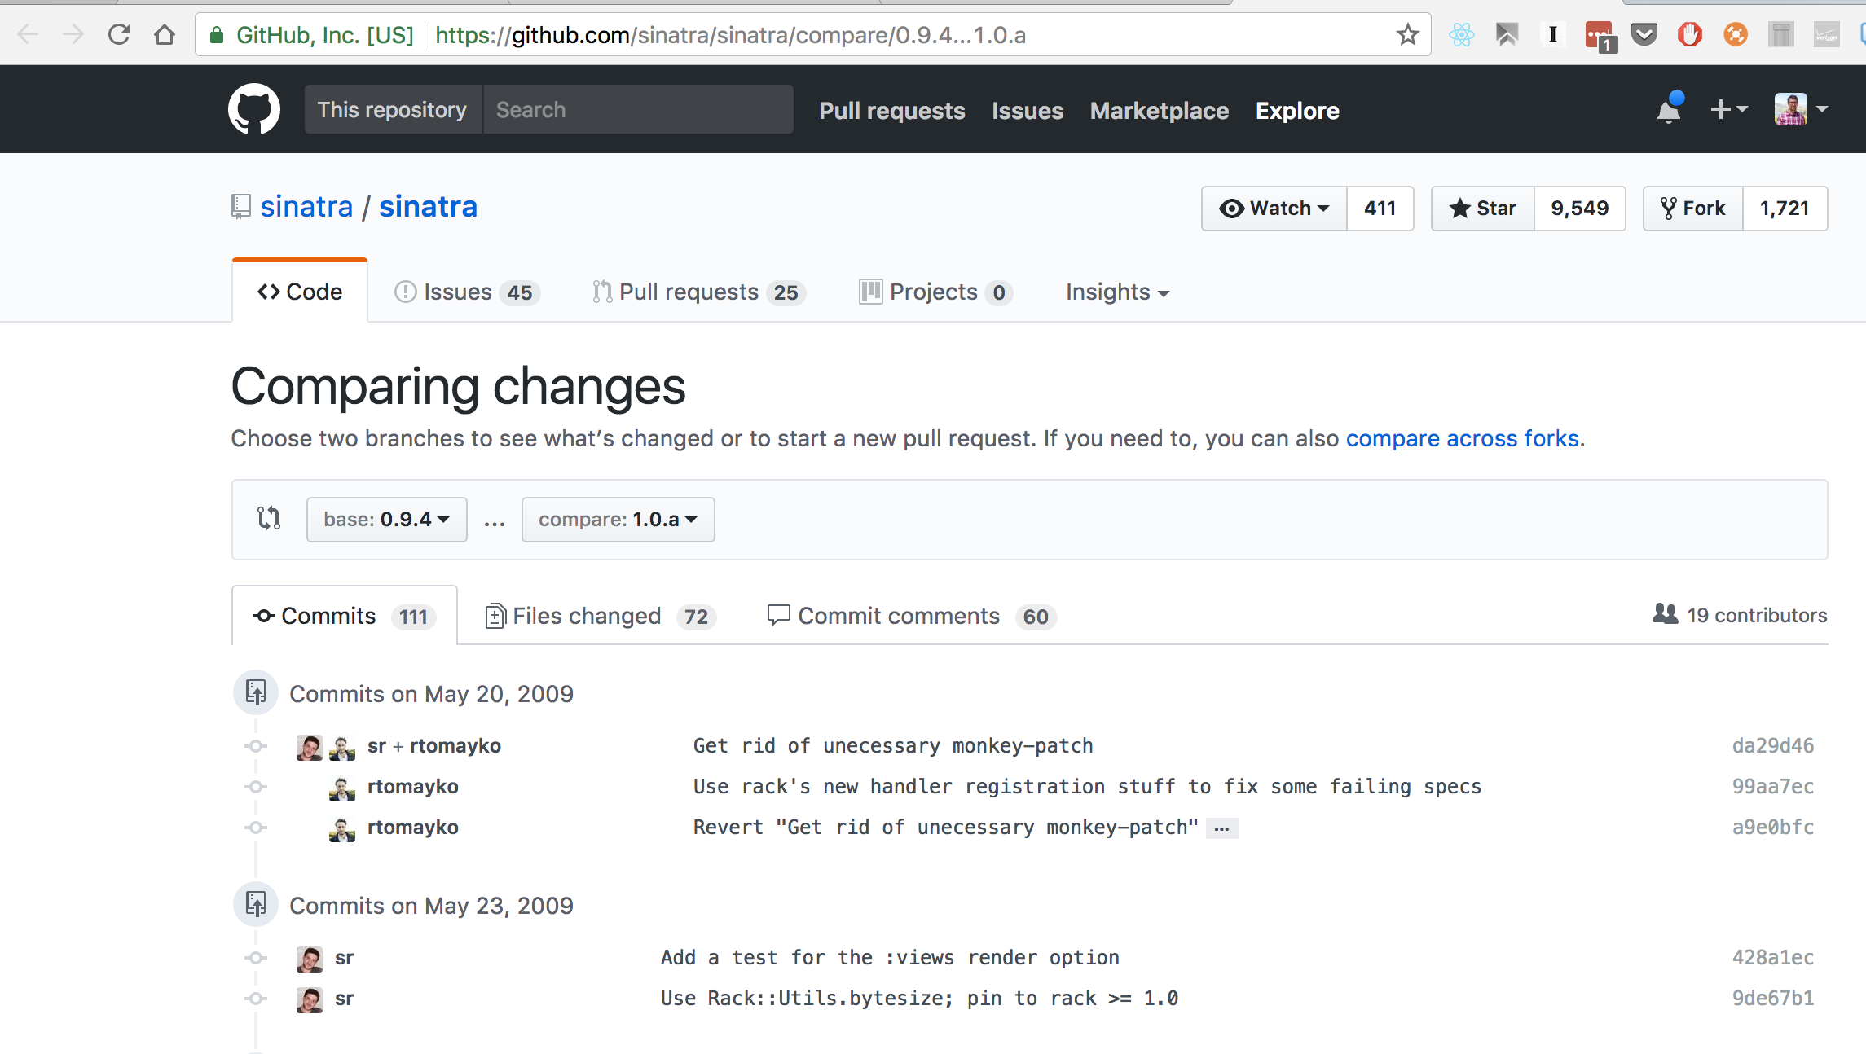The width and height of the screenshot is (1866, 1054).
Task: Focus the repository Search field
Action: pyautogui.click(x=638, y=109)
